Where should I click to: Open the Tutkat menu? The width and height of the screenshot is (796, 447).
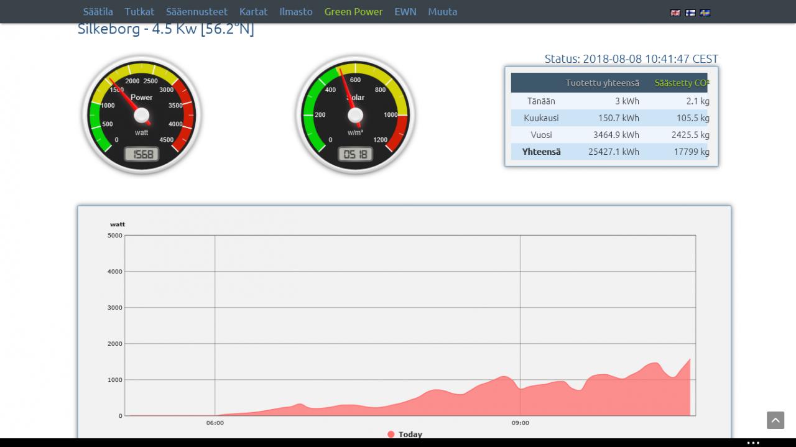pyautogui.click(x=139, y=12)
